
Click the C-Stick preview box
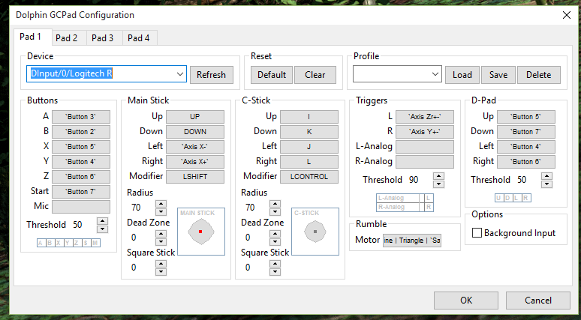pyautogui.click(x=315, y=232)
